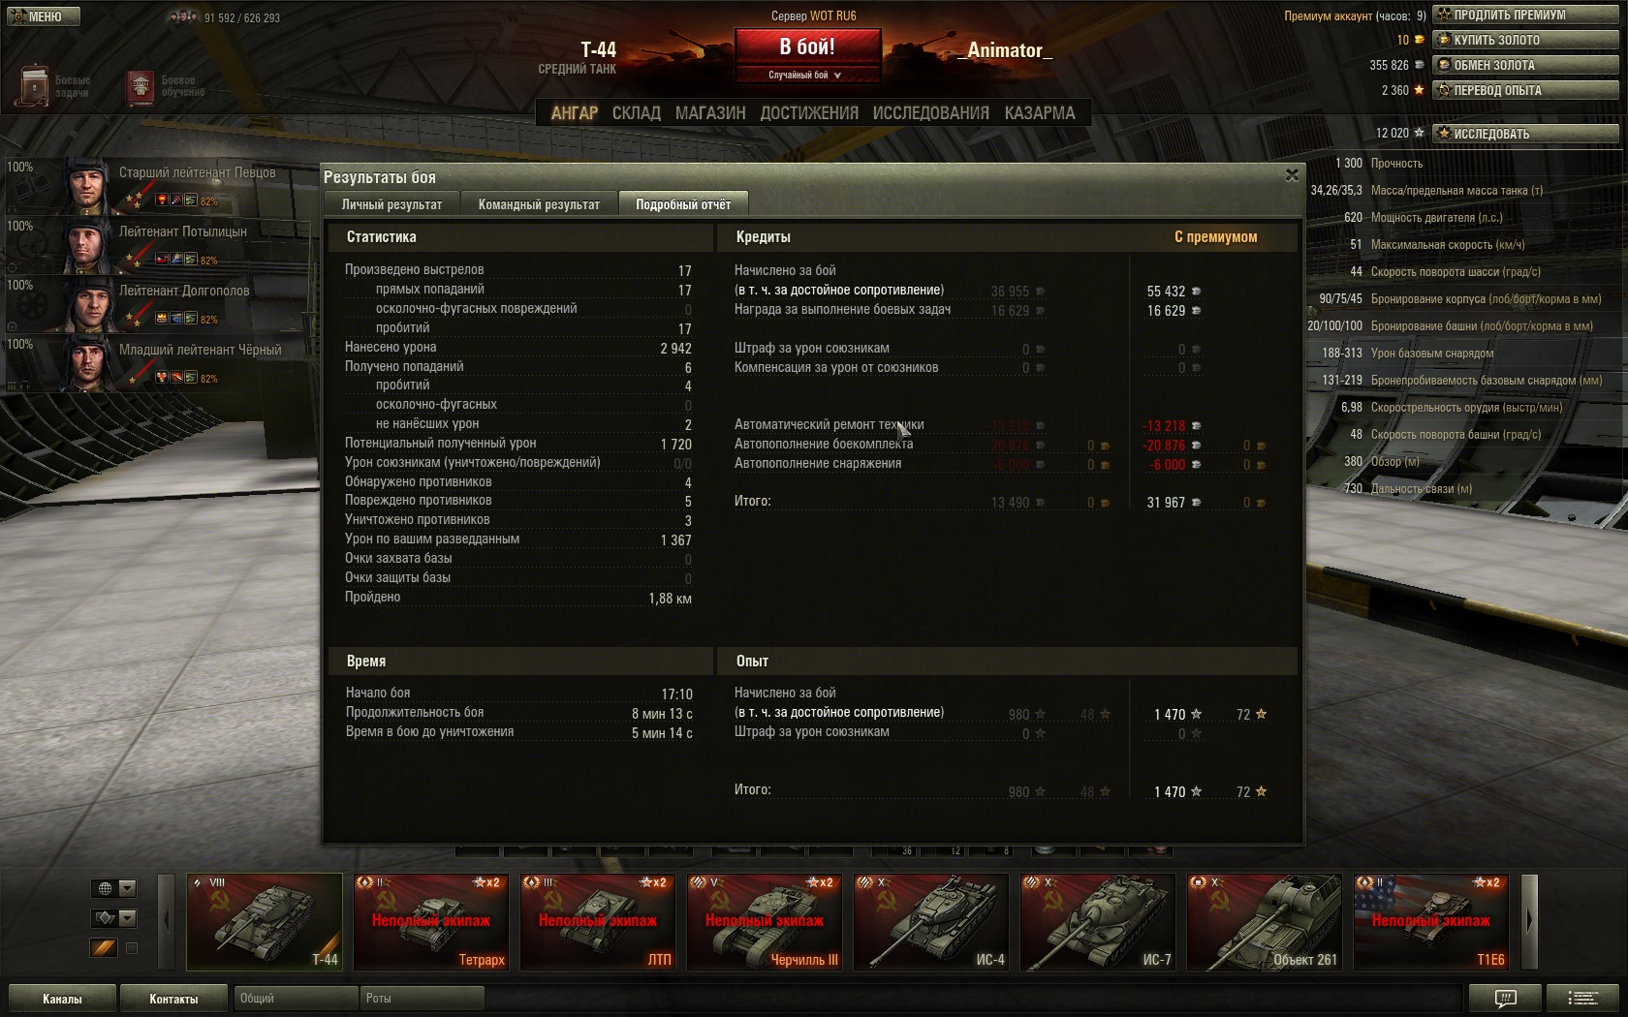The height and width of the screenshot is (1017, 1628).
Task: Select the ЛТП tank card
Action: click(x=598, y=922)
